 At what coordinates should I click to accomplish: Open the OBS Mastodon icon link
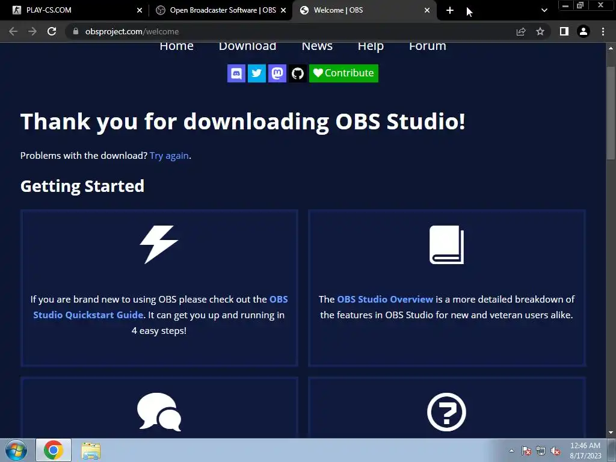[x=277, y=73]
